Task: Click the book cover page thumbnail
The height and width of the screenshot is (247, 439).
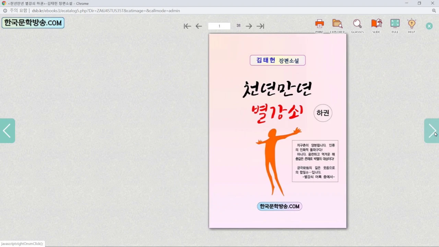Action: (278, 131)
